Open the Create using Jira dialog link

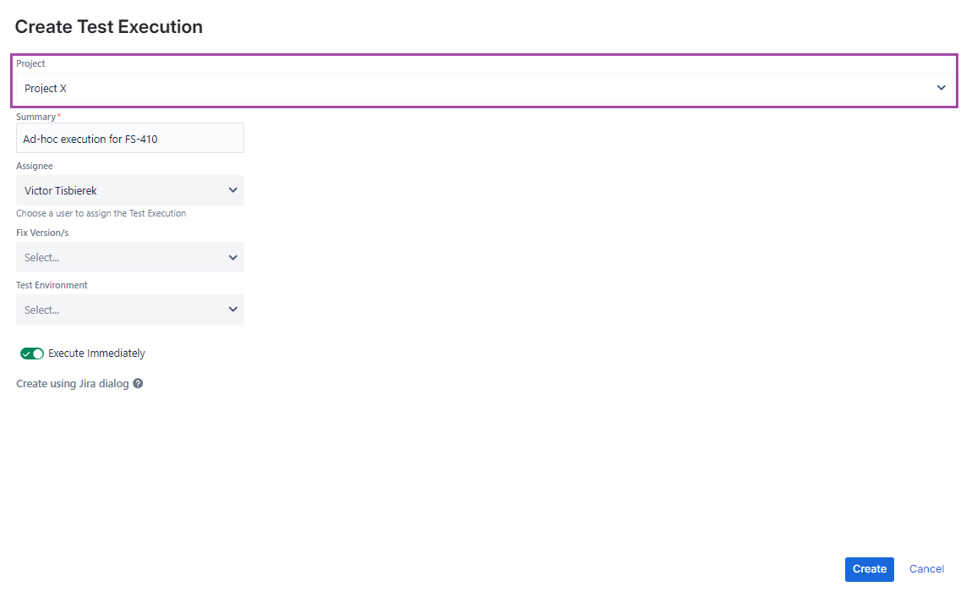click(x=73, y=384)
